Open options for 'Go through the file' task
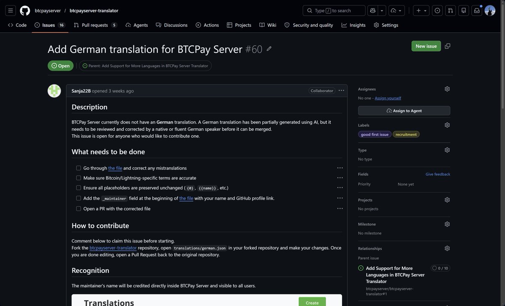 (x=340, y=168)
